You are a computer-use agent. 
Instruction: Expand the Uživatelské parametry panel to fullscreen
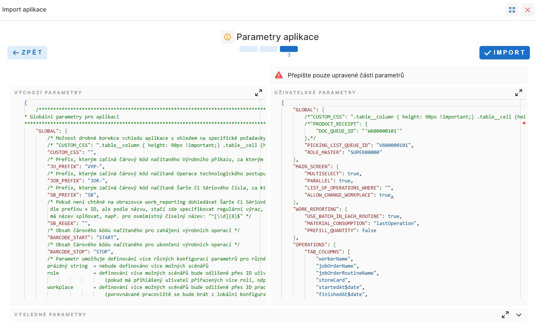(x=519, y=93)
